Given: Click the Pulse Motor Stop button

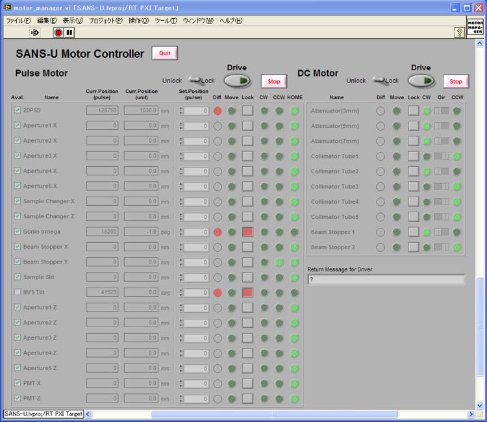Looking at the screenshot, I should point(274,81).
